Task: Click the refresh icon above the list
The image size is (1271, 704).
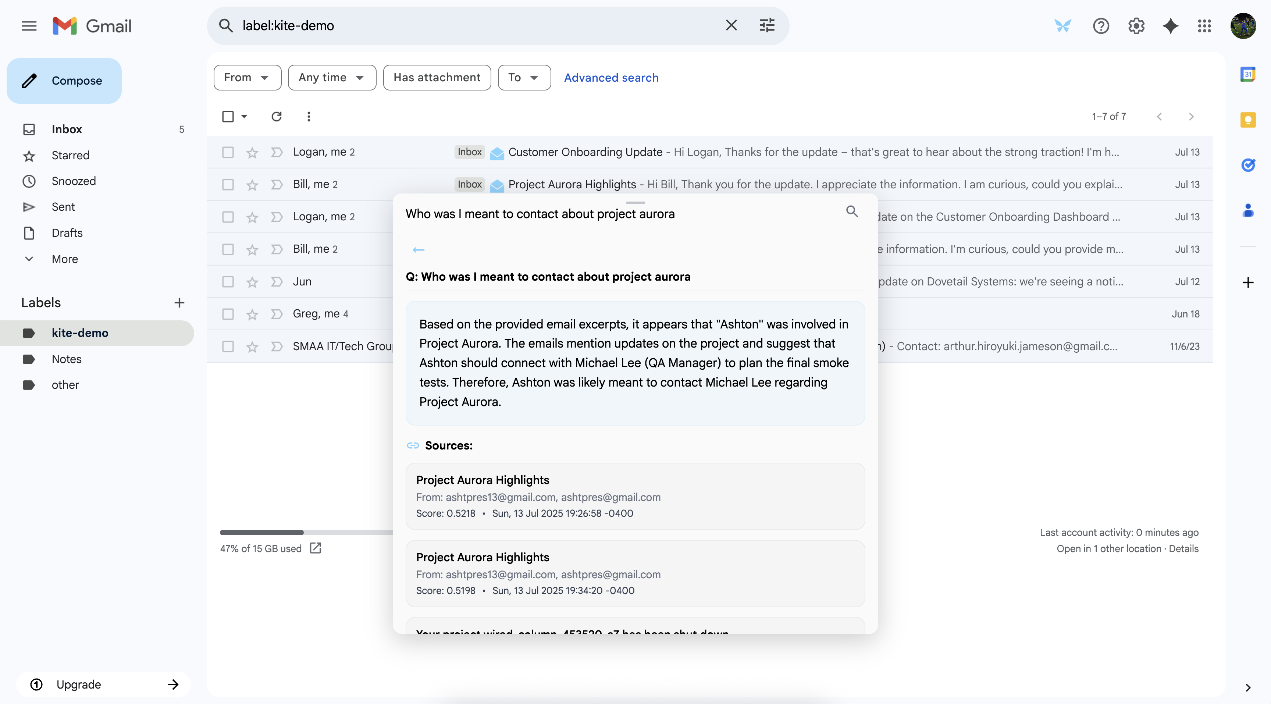Action: [276, 117]
